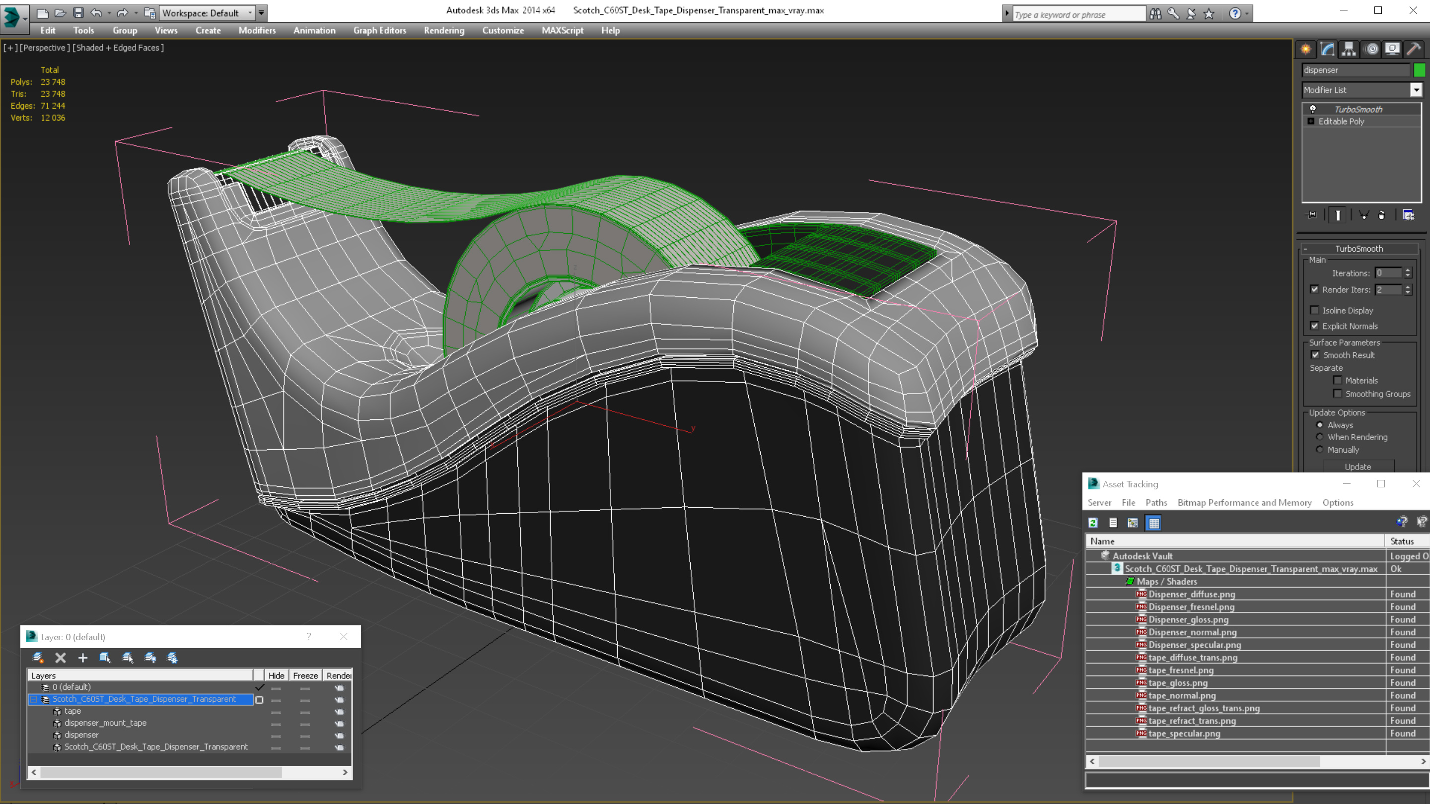Enable the Isoline Display checkbox
The image size is (1430, 804).
pyautogui.click(x=1314, y=310)
